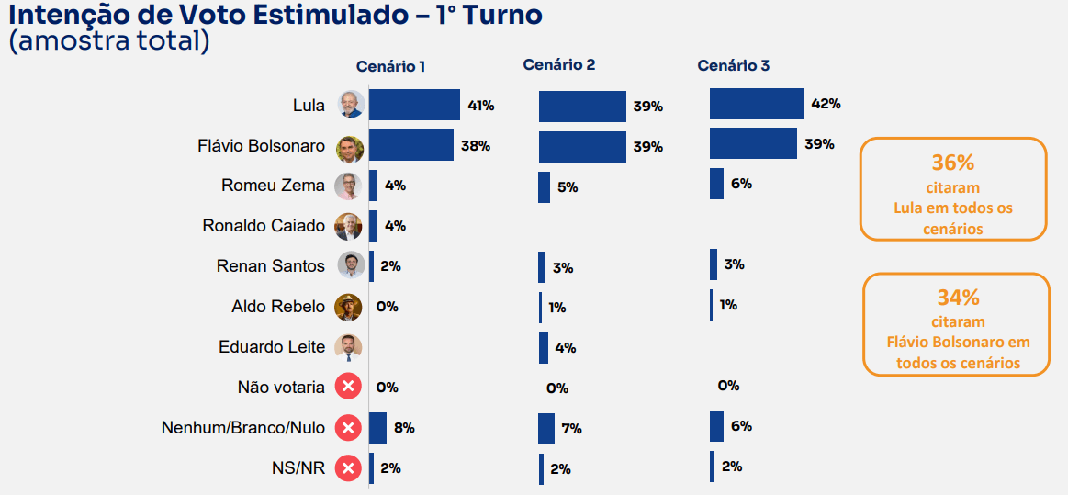Click Flávio Bolsonaro's portrait icon
This screenshot has height=495, width=1068.
(351, 146)
